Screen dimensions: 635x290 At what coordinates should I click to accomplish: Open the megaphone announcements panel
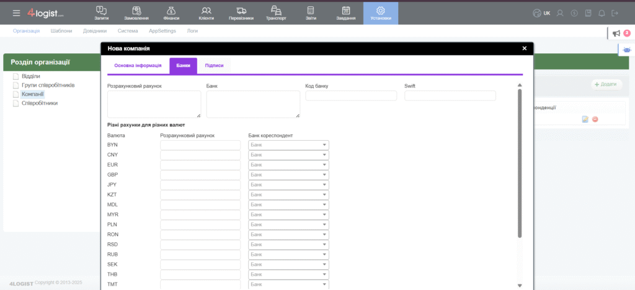tap(616, 33)
